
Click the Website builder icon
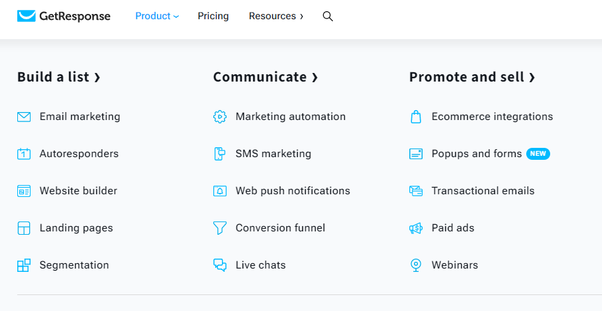pyautogui.click(x=24, y=191)
